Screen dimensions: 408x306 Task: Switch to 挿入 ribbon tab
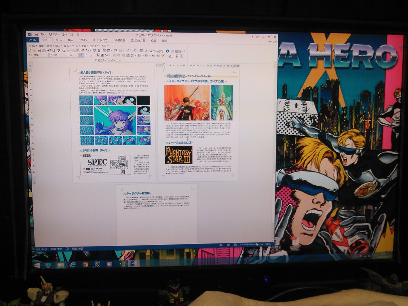[71, 40]
